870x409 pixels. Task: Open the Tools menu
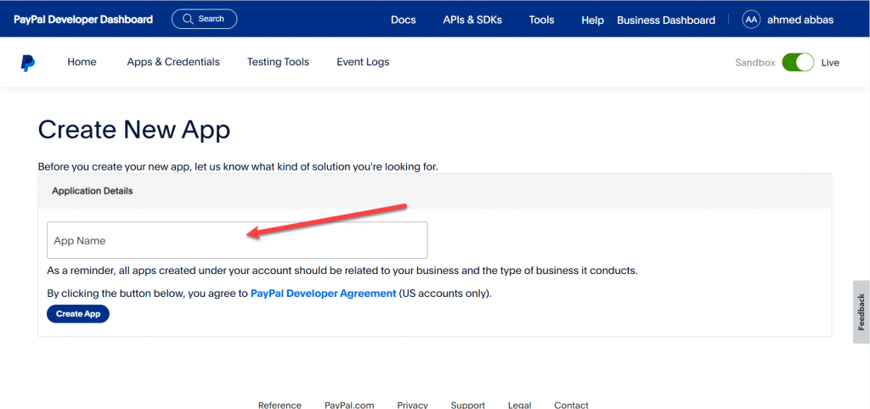tap(541, 20)
